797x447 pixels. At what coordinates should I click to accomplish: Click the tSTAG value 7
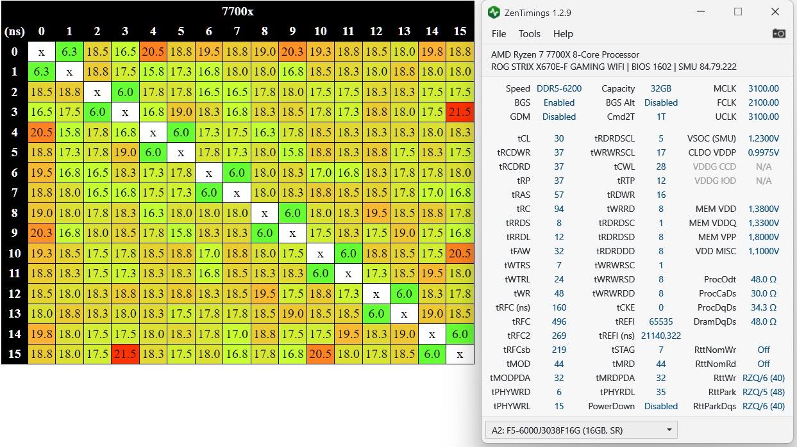tap(661, 350)
